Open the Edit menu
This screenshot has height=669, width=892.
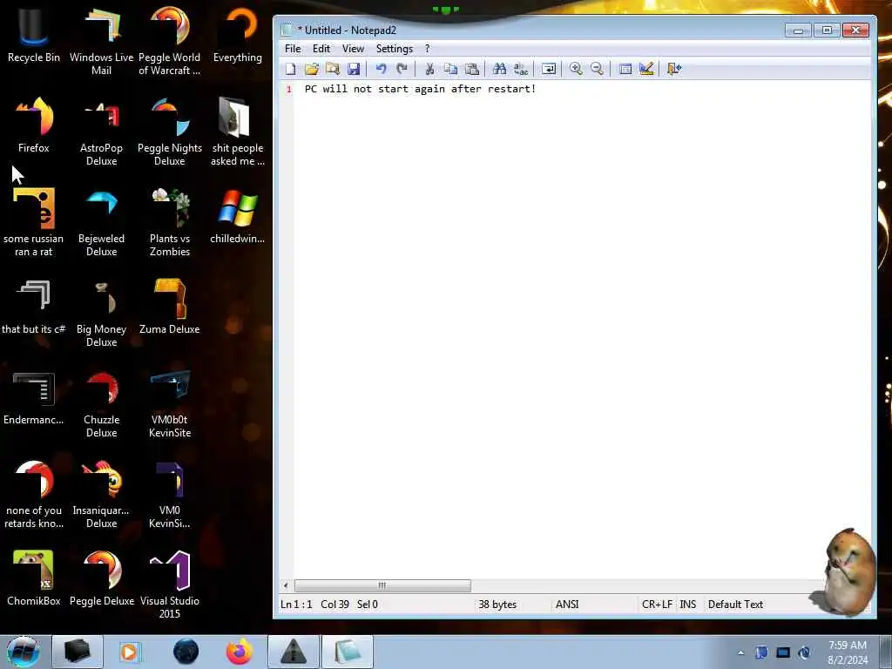tap(321, 49)
